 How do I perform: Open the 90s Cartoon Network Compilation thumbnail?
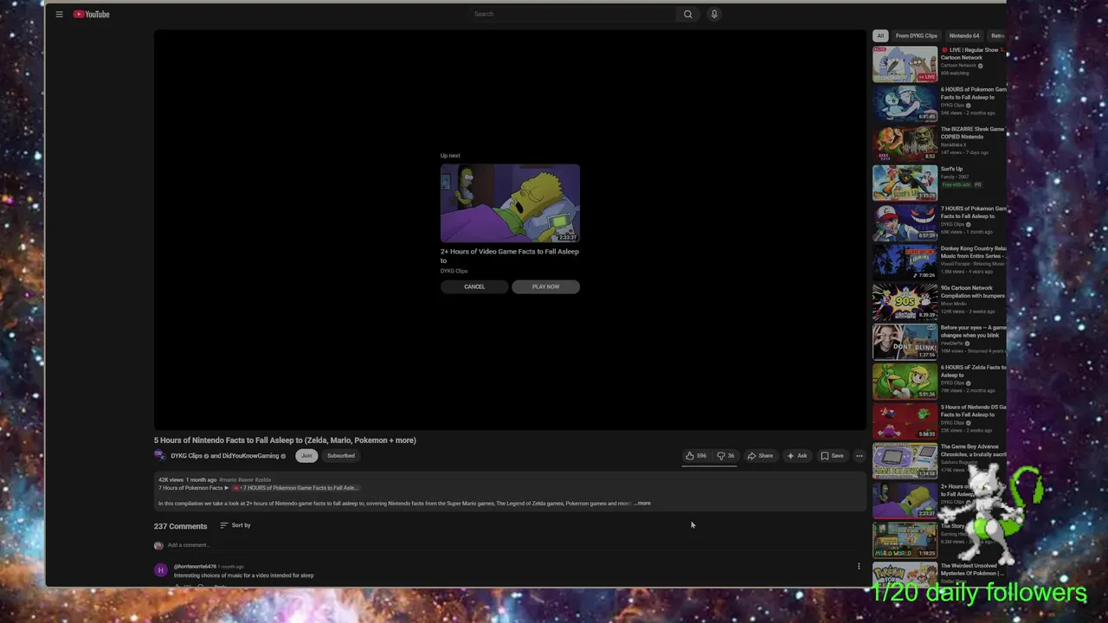(x=905, y=303)
